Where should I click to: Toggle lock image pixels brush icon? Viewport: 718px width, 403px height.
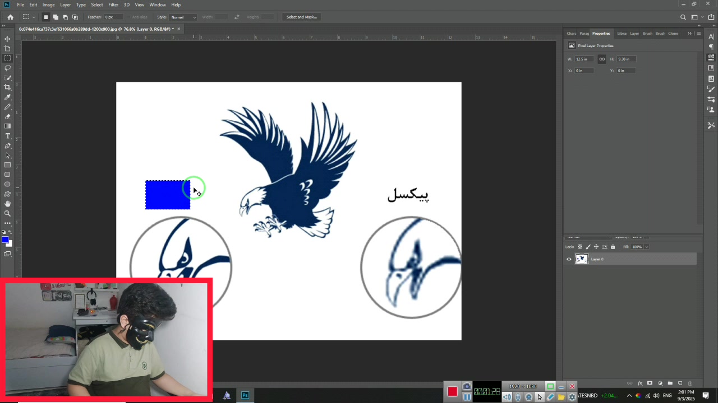click(x=588, y=247)
